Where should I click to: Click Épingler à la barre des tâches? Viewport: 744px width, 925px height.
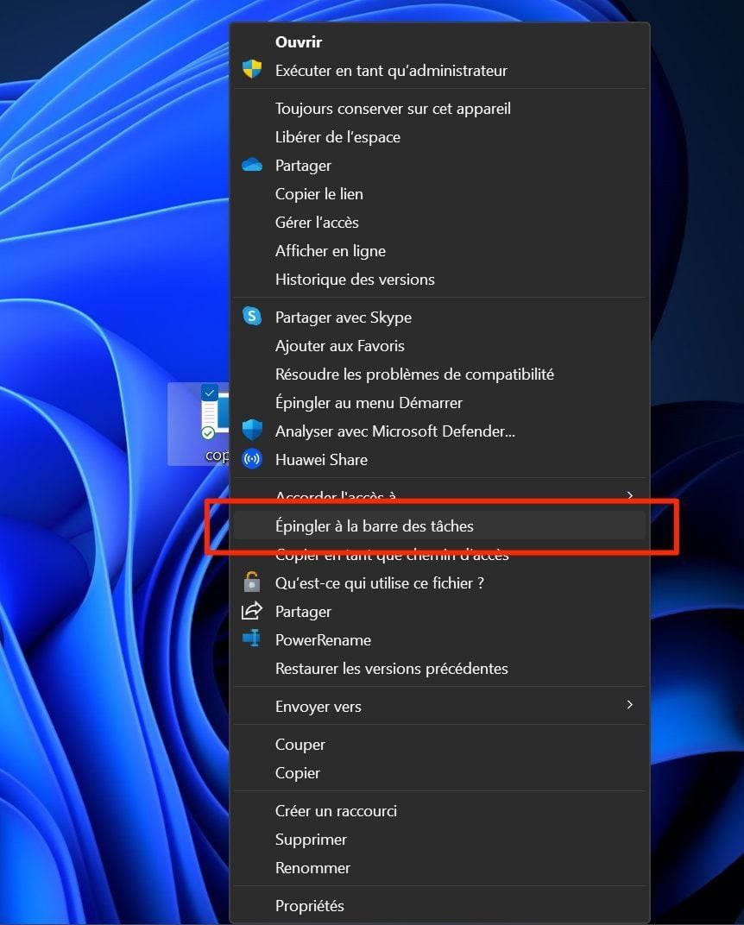coord(439,525)
